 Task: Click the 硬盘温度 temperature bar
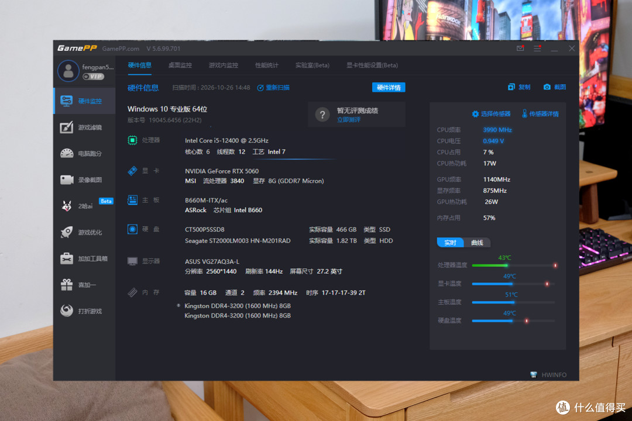(x=514, y=320)
